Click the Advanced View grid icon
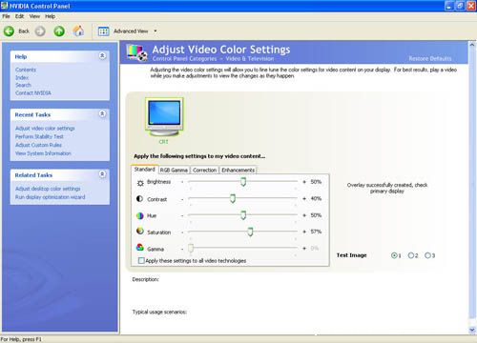Viewport: 477px width, 343px height. (x=103, y=31)
